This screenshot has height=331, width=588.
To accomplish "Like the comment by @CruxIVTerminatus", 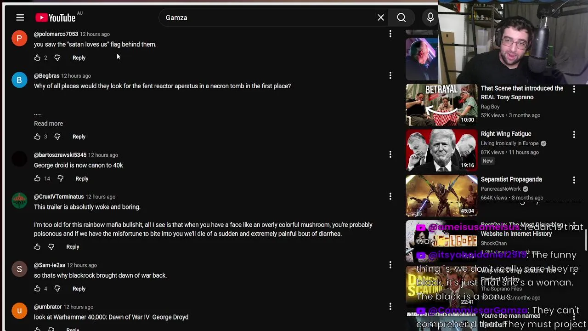I will click(37, 247).
